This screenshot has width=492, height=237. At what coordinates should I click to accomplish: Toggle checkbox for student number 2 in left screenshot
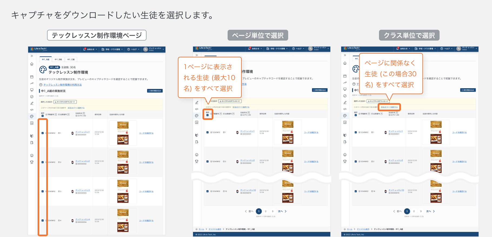pos(42,162)
